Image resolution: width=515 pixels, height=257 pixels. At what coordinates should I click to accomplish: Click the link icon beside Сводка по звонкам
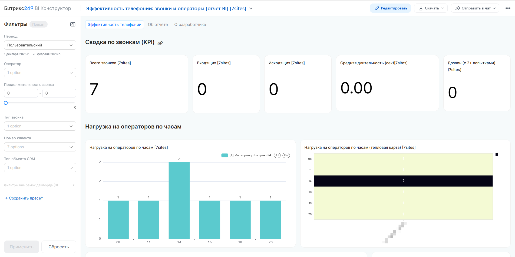click(x=160, y=43)
